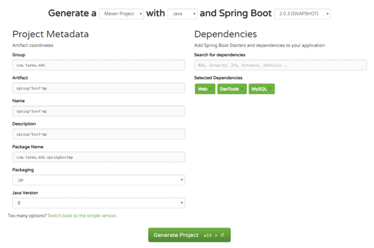Remove the MySQL dependency tag
This screenshot has width=374, height=248.
click(x=270, y=89)
